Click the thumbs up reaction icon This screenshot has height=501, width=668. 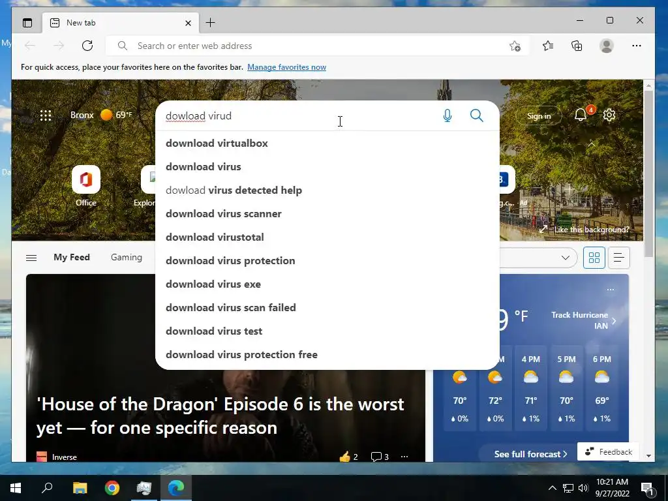(344, 457)
